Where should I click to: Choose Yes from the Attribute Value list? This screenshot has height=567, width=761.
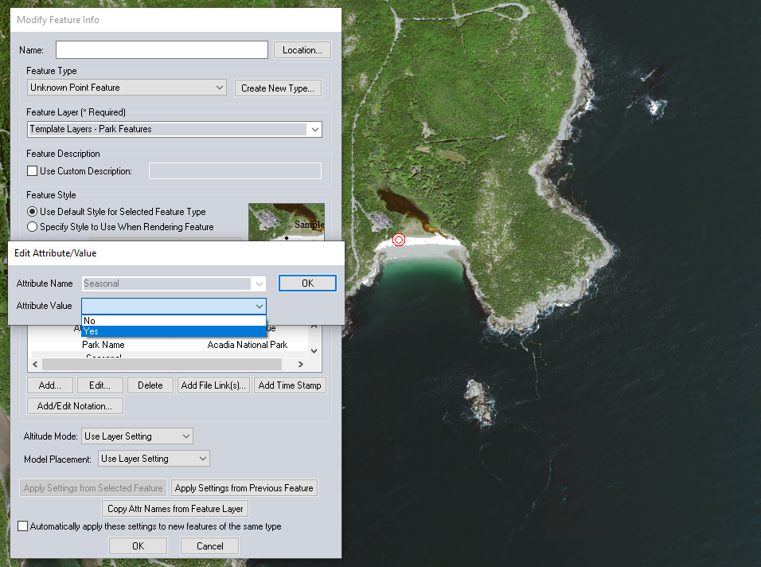point(174,331)
